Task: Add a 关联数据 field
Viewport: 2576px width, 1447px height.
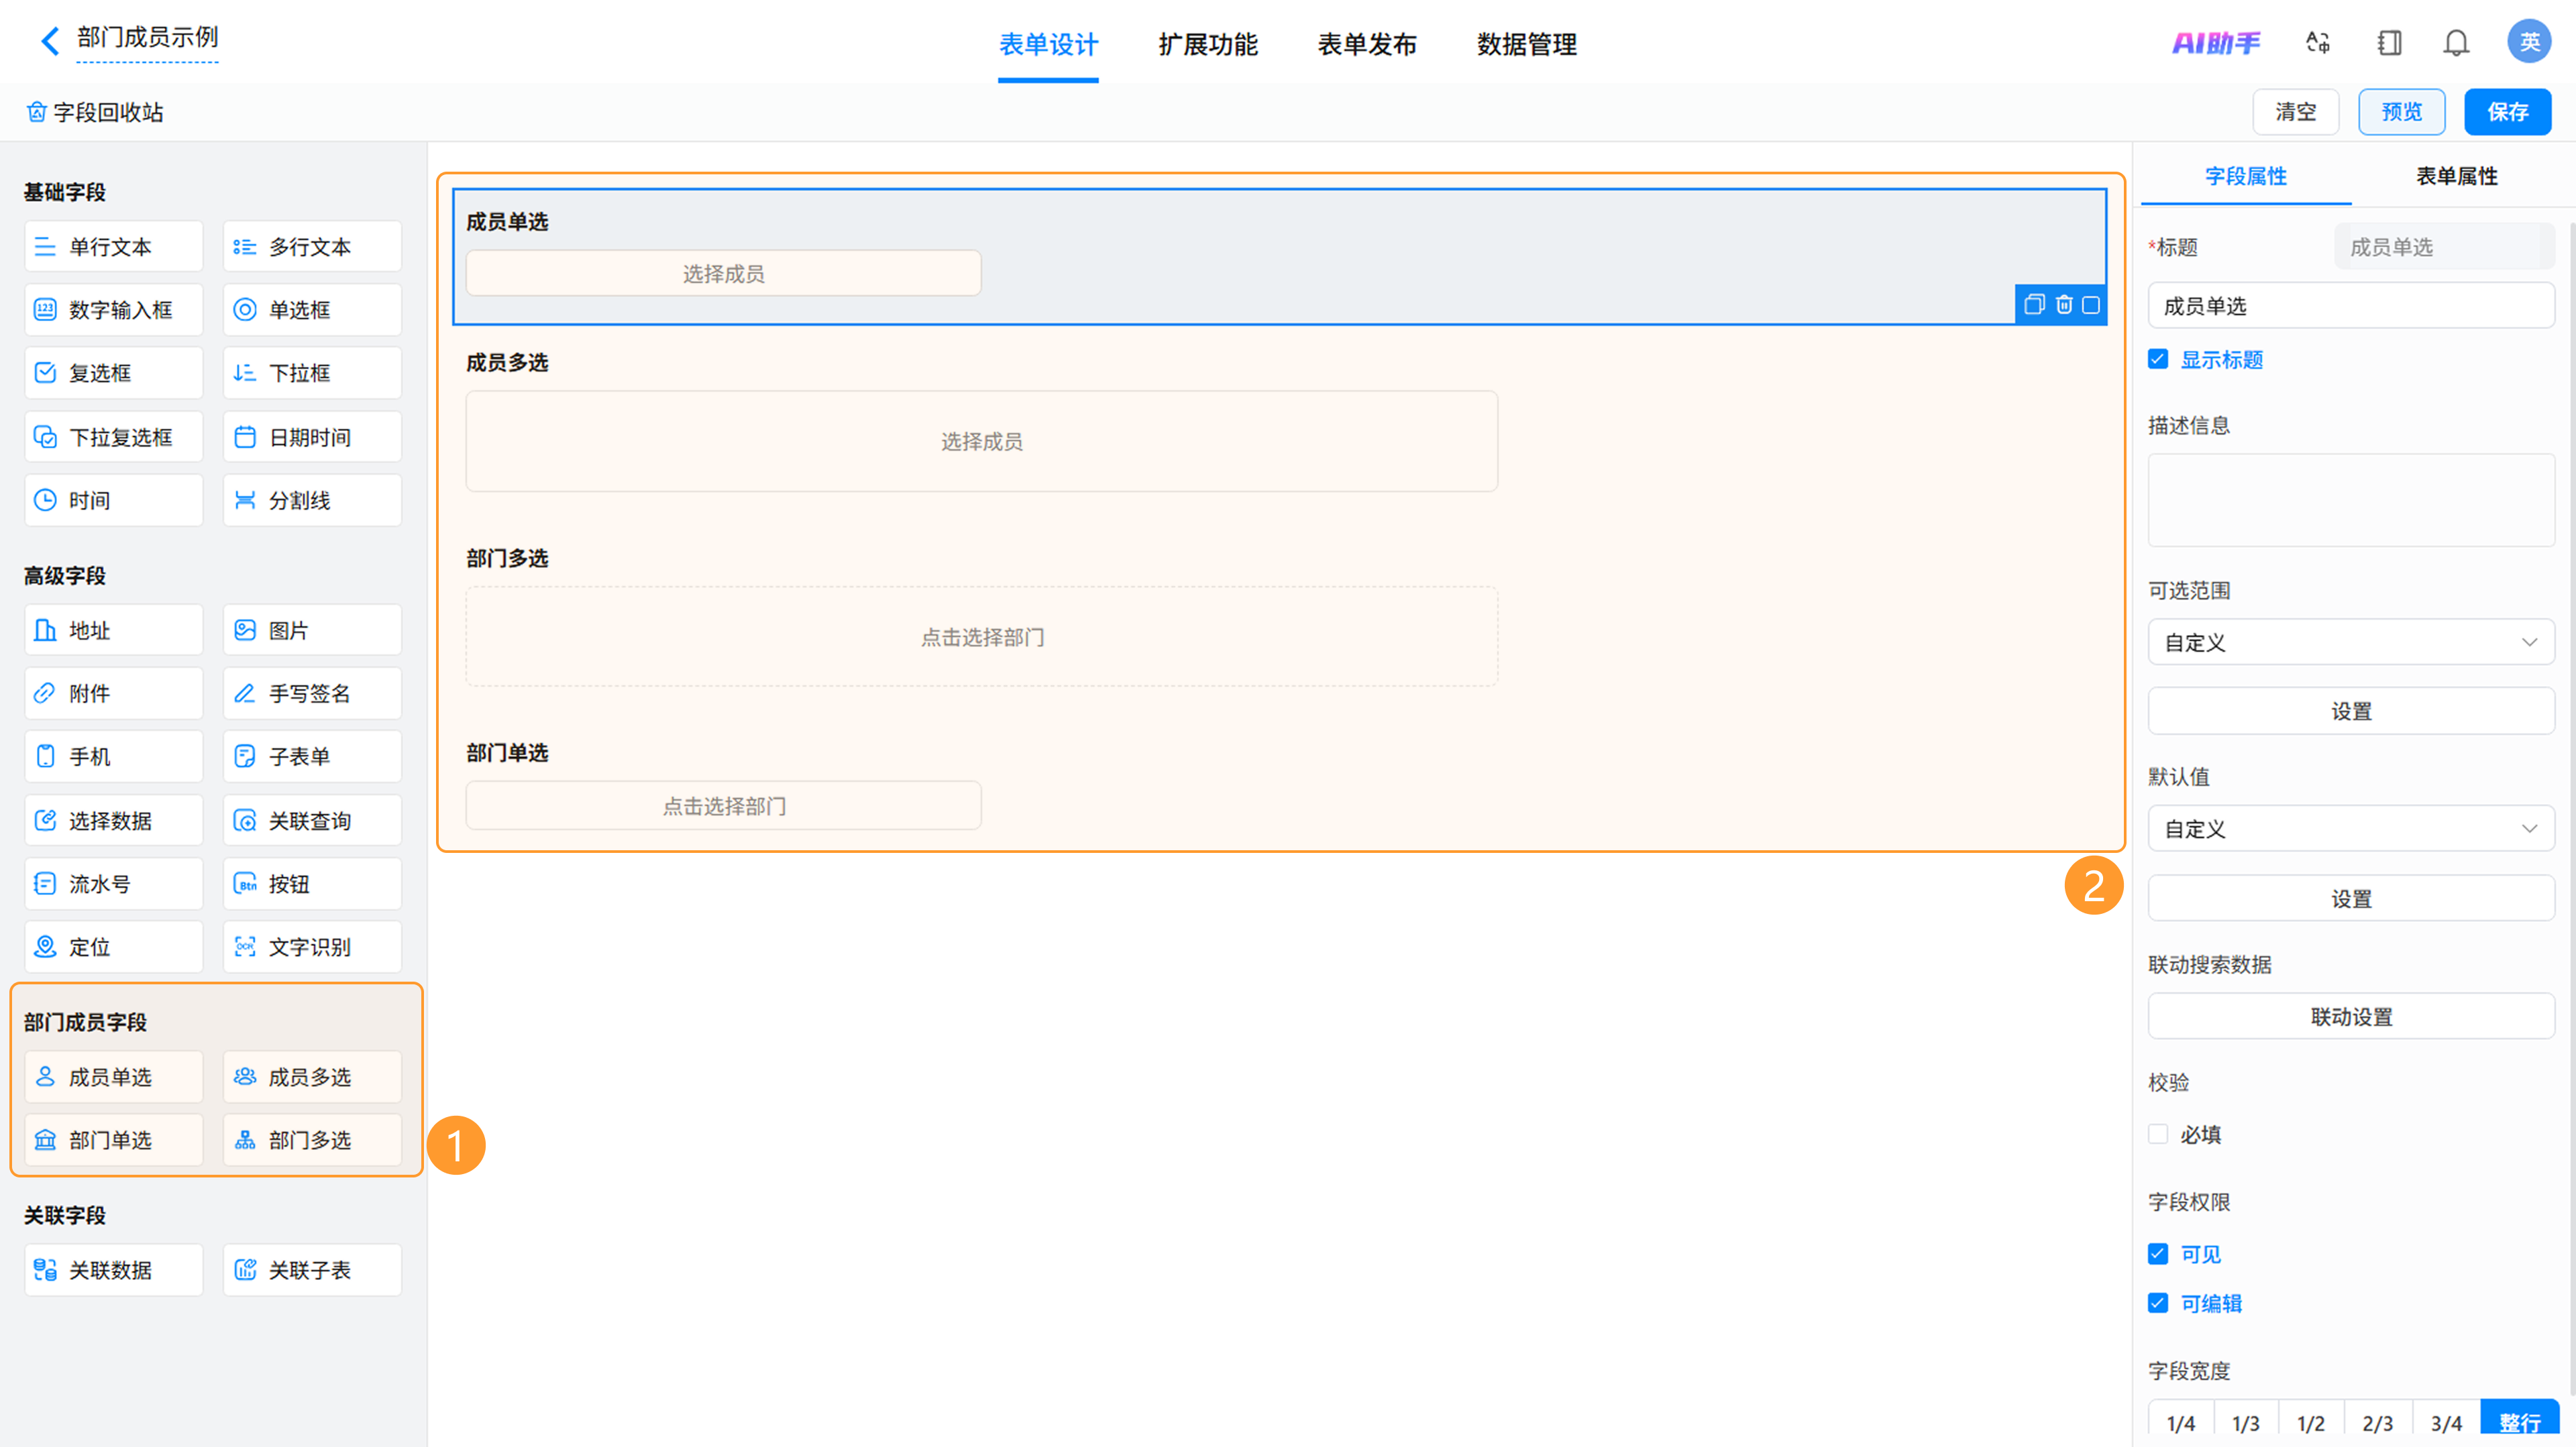Action: point(113,1270)
